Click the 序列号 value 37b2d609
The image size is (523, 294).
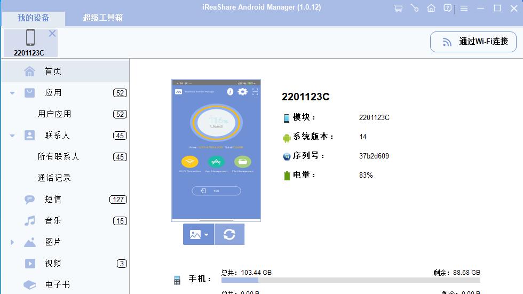[x=374, y=156]
